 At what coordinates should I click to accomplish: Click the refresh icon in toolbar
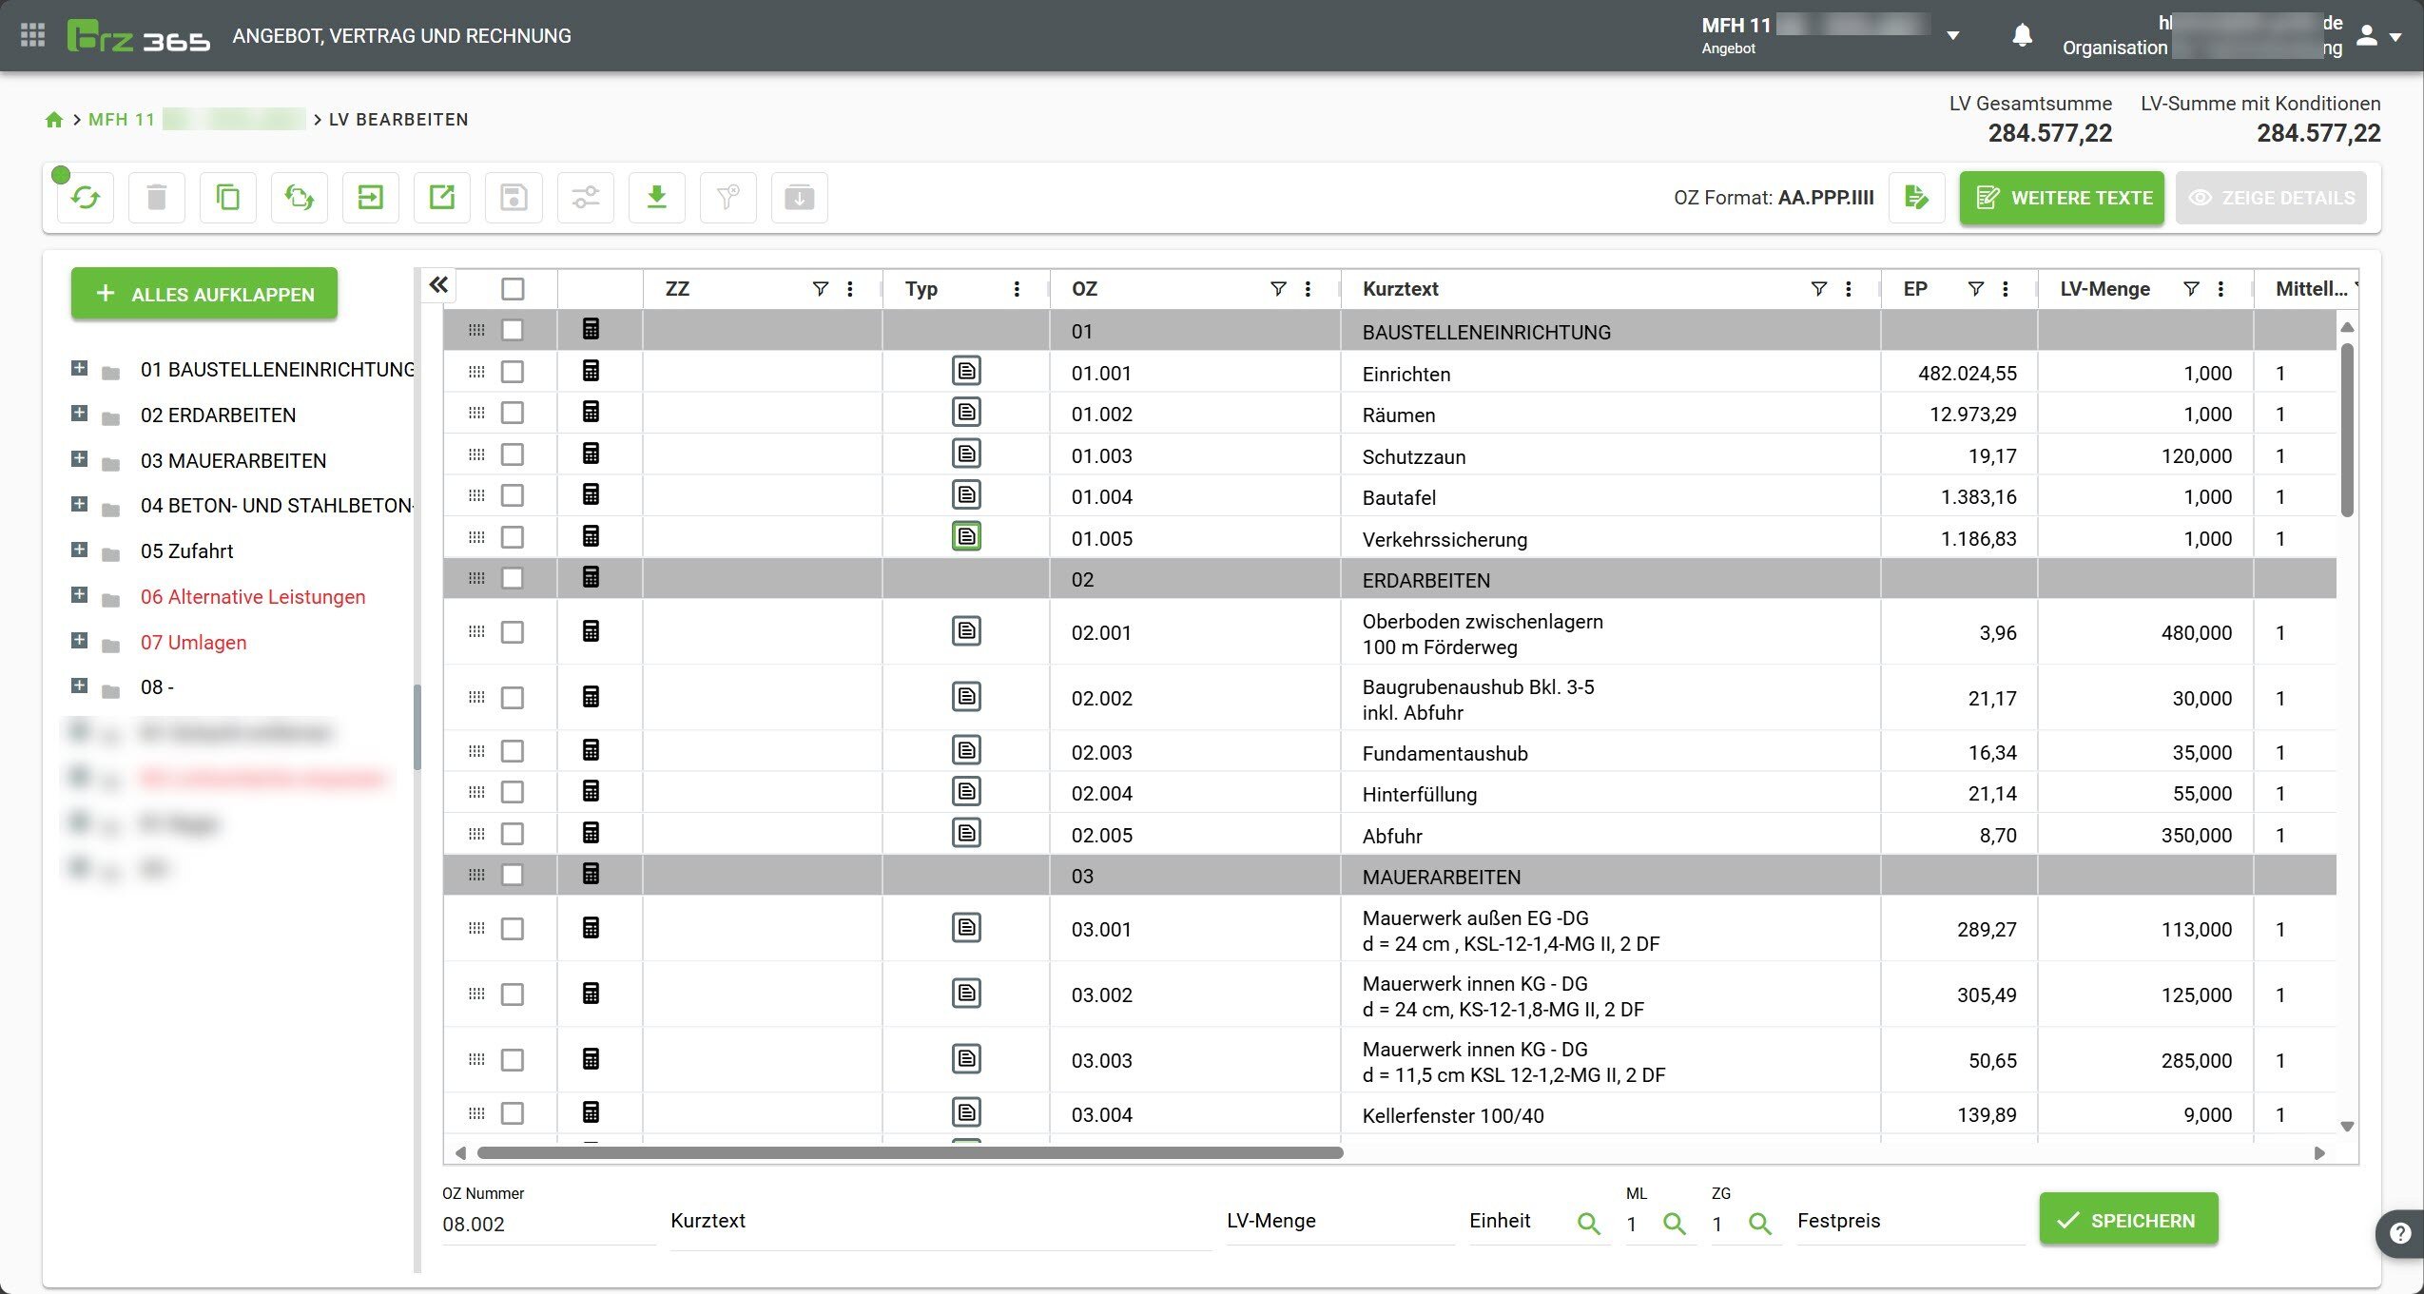(86, 198)
